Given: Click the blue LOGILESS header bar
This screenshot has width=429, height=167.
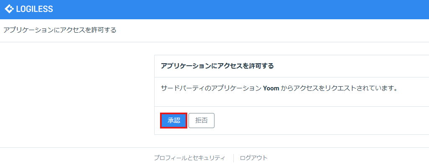Looking at the screenshot, I should (x=214, y=10).
